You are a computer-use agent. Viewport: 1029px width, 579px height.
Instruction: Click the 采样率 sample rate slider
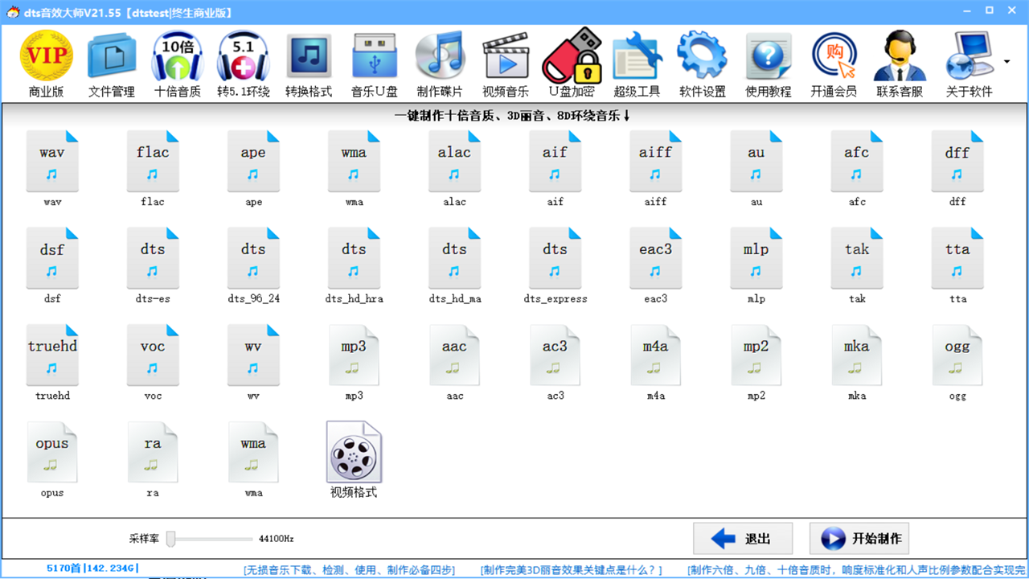[x=171, y=539]
